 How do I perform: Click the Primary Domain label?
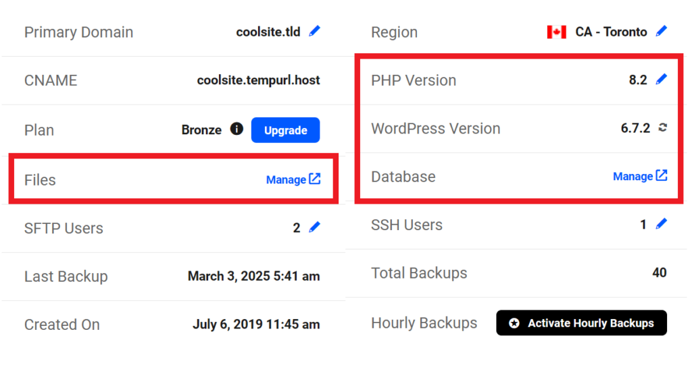pos(78,32)
